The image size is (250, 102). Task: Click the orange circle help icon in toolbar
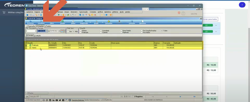[111, 15]
